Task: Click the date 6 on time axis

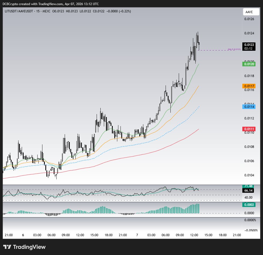Action: click(x=23, y=235)
